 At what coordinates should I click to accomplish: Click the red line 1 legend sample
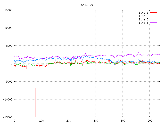pos(153,13)
